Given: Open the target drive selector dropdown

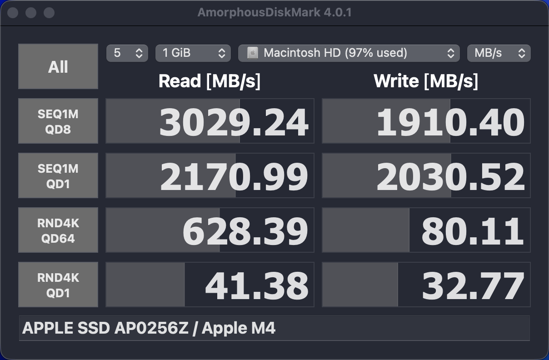Looking at the screenshot, I should click(x=348, y=53).
